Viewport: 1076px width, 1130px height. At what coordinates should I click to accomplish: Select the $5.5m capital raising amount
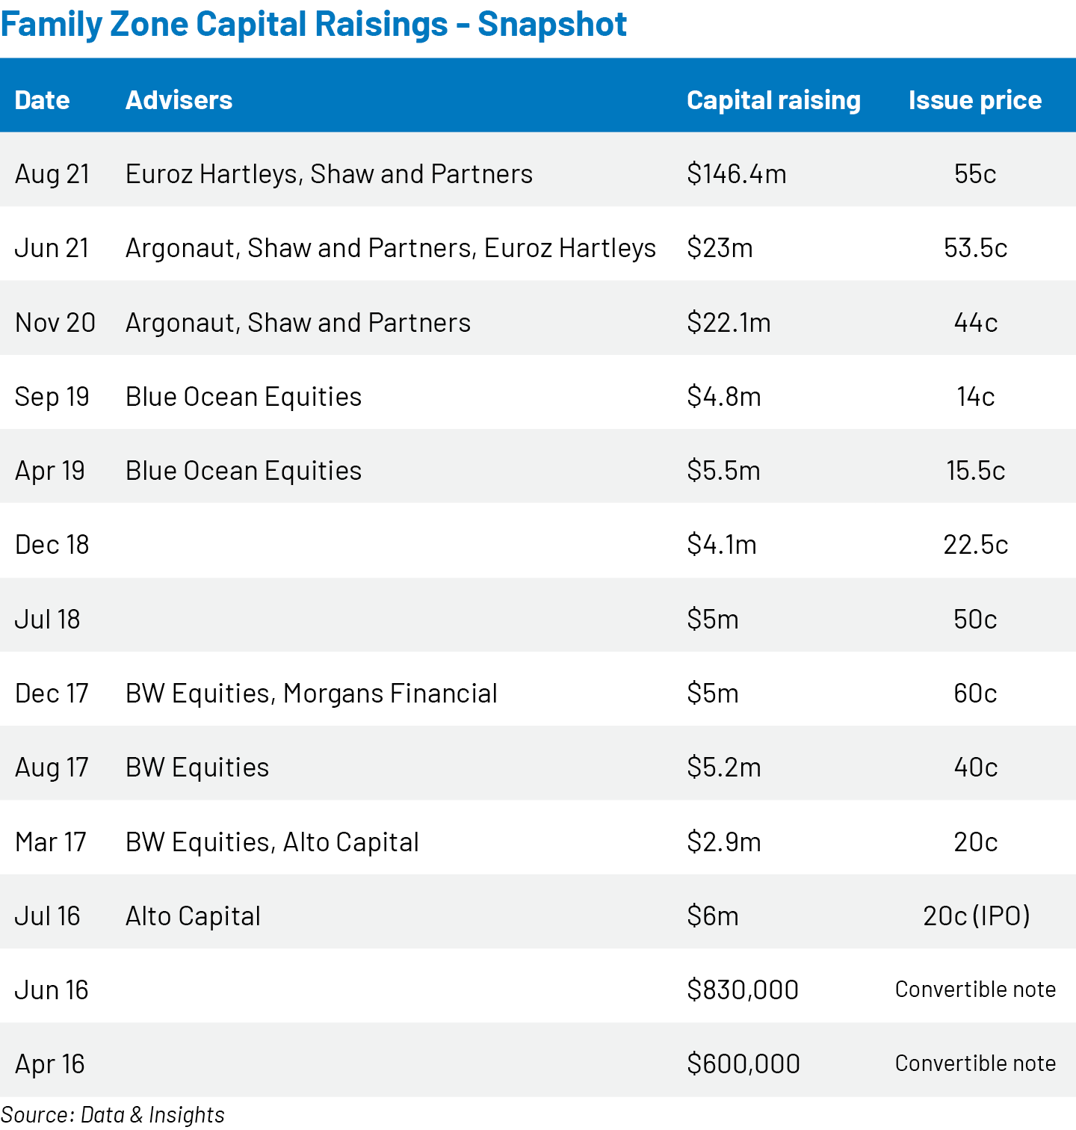[x=723, y=471]
